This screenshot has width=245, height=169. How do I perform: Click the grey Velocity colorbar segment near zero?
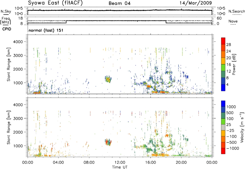click(223, 127)
